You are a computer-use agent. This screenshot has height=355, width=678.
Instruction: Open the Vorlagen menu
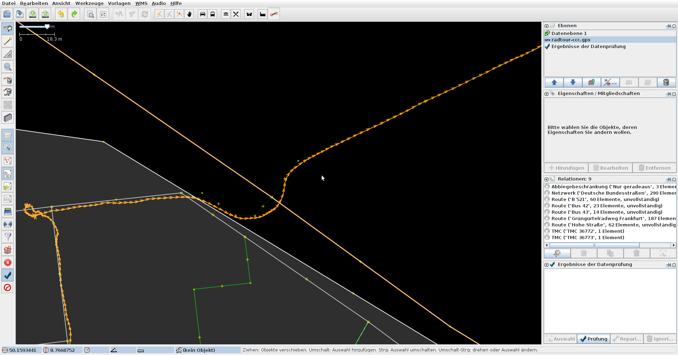(119, 3)
